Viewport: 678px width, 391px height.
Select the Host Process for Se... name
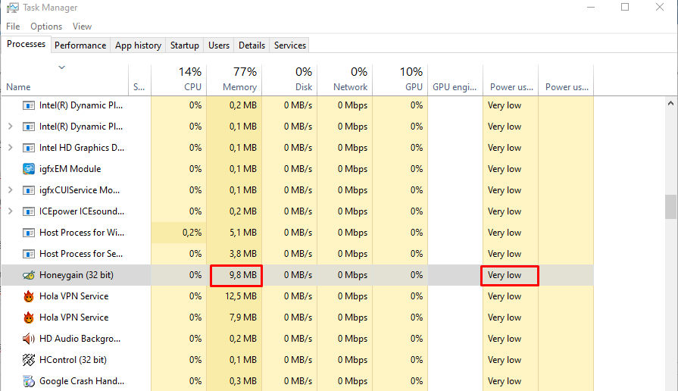coord(81,254)
